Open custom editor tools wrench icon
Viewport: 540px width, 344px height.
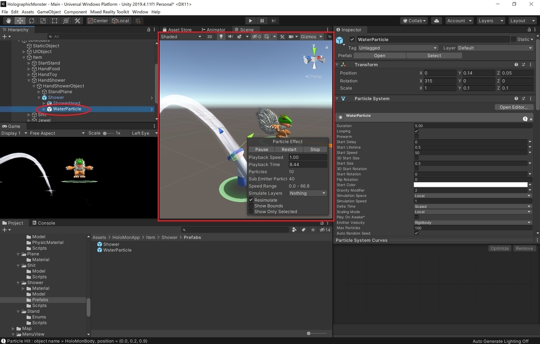(77, 21)
